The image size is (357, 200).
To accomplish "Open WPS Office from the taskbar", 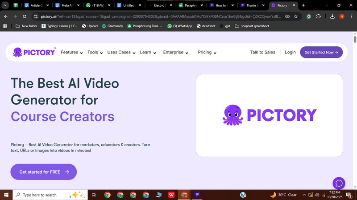I will 171,195.
